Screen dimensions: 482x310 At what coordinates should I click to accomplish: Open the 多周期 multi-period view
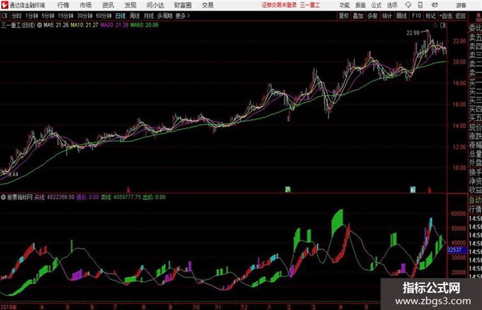click(165, 16)
